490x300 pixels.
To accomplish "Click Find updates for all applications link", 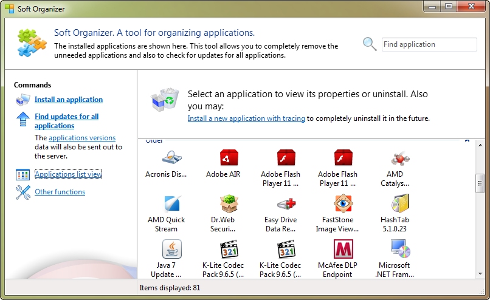I will pyautogui.click(x=66, y=121).
